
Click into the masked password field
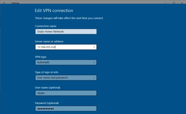(66, 109)
